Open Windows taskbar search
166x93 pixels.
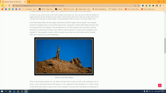[x=6, y=91]
